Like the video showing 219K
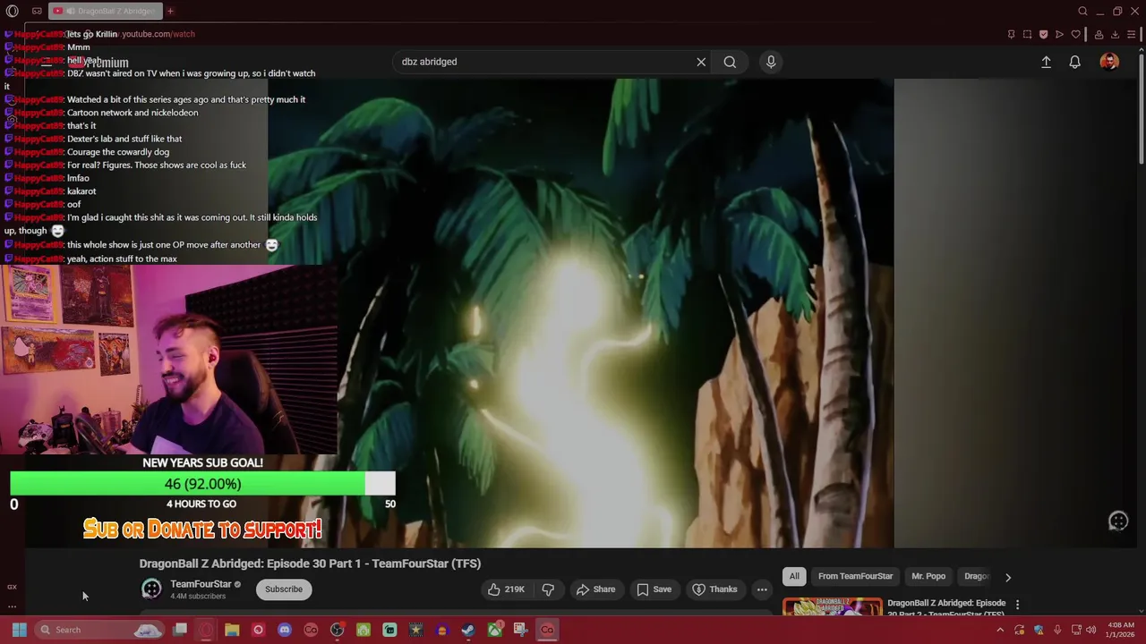This screenshot has width=1146, height=644. pos(506,589)
